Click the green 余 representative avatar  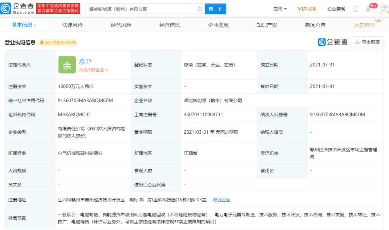[x=67, y=65]
